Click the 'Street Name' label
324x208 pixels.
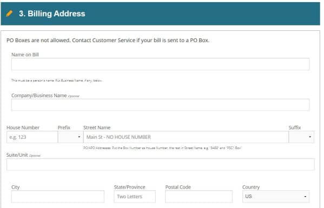(x=97, y=128)
